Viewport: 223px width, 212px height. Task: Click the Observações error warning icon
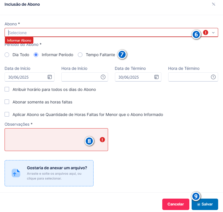pos(102,140)
